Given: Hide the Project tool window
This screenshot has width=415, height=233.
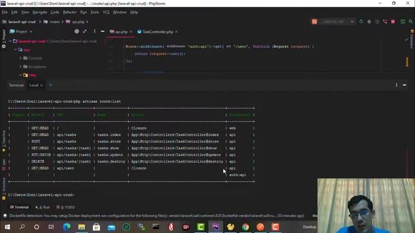Looking at the screenshot, I should click(102, 32).
